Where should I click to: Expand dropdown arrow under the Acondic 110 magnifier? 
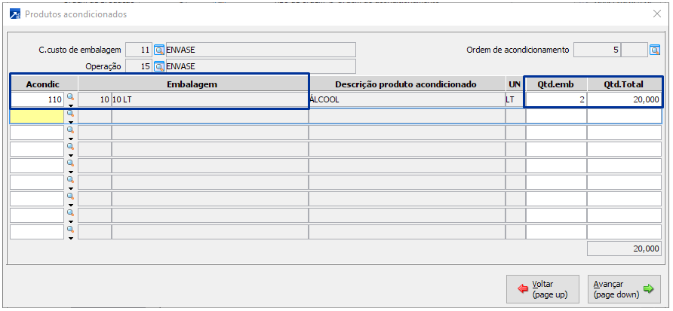pos(70,105)
